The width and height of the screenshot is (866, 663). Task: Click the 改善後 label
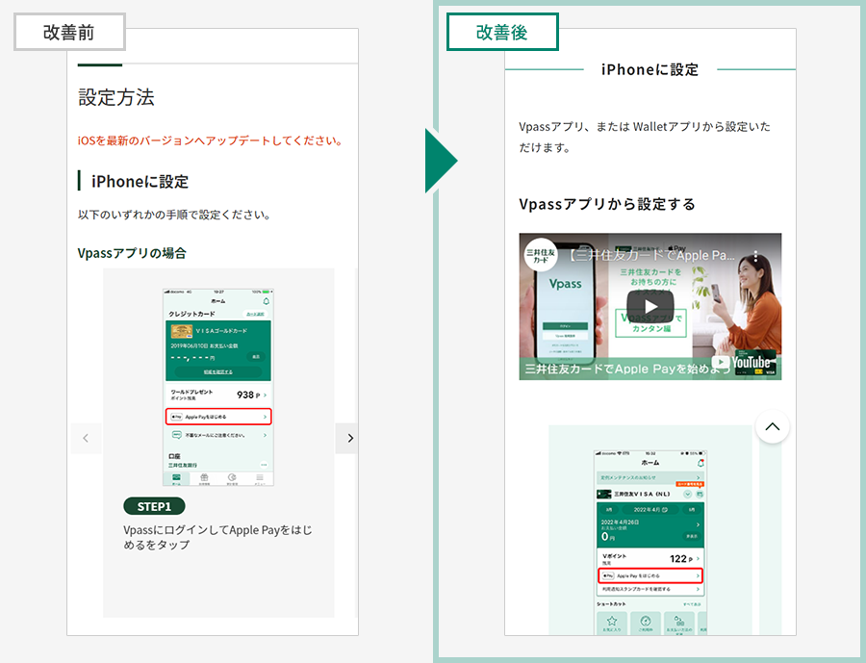pyautogui.click(x=502, y=32)
